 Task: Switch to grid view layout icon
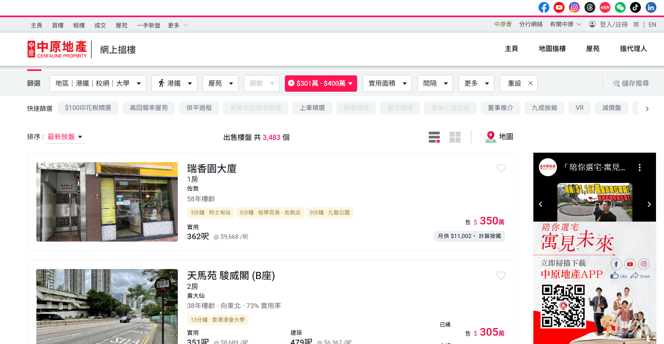(x=455, y=137)
